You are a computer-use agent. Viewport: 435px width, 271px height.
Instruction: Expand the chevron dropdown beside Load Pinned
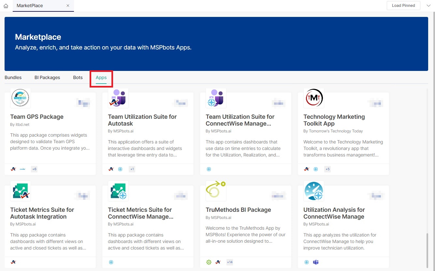[x=428, y=6]
